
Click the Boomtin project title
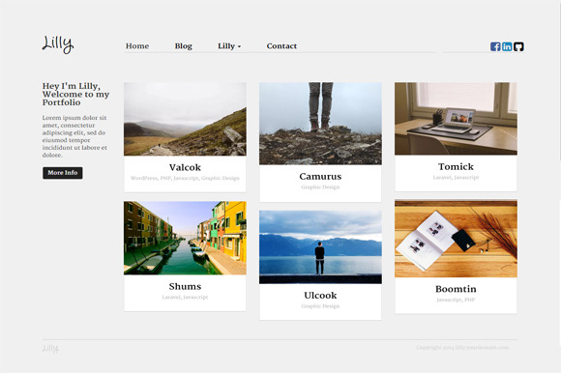(x=456, y=289)
